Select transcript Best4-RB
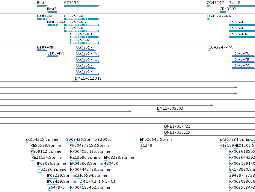 [42, 19]
